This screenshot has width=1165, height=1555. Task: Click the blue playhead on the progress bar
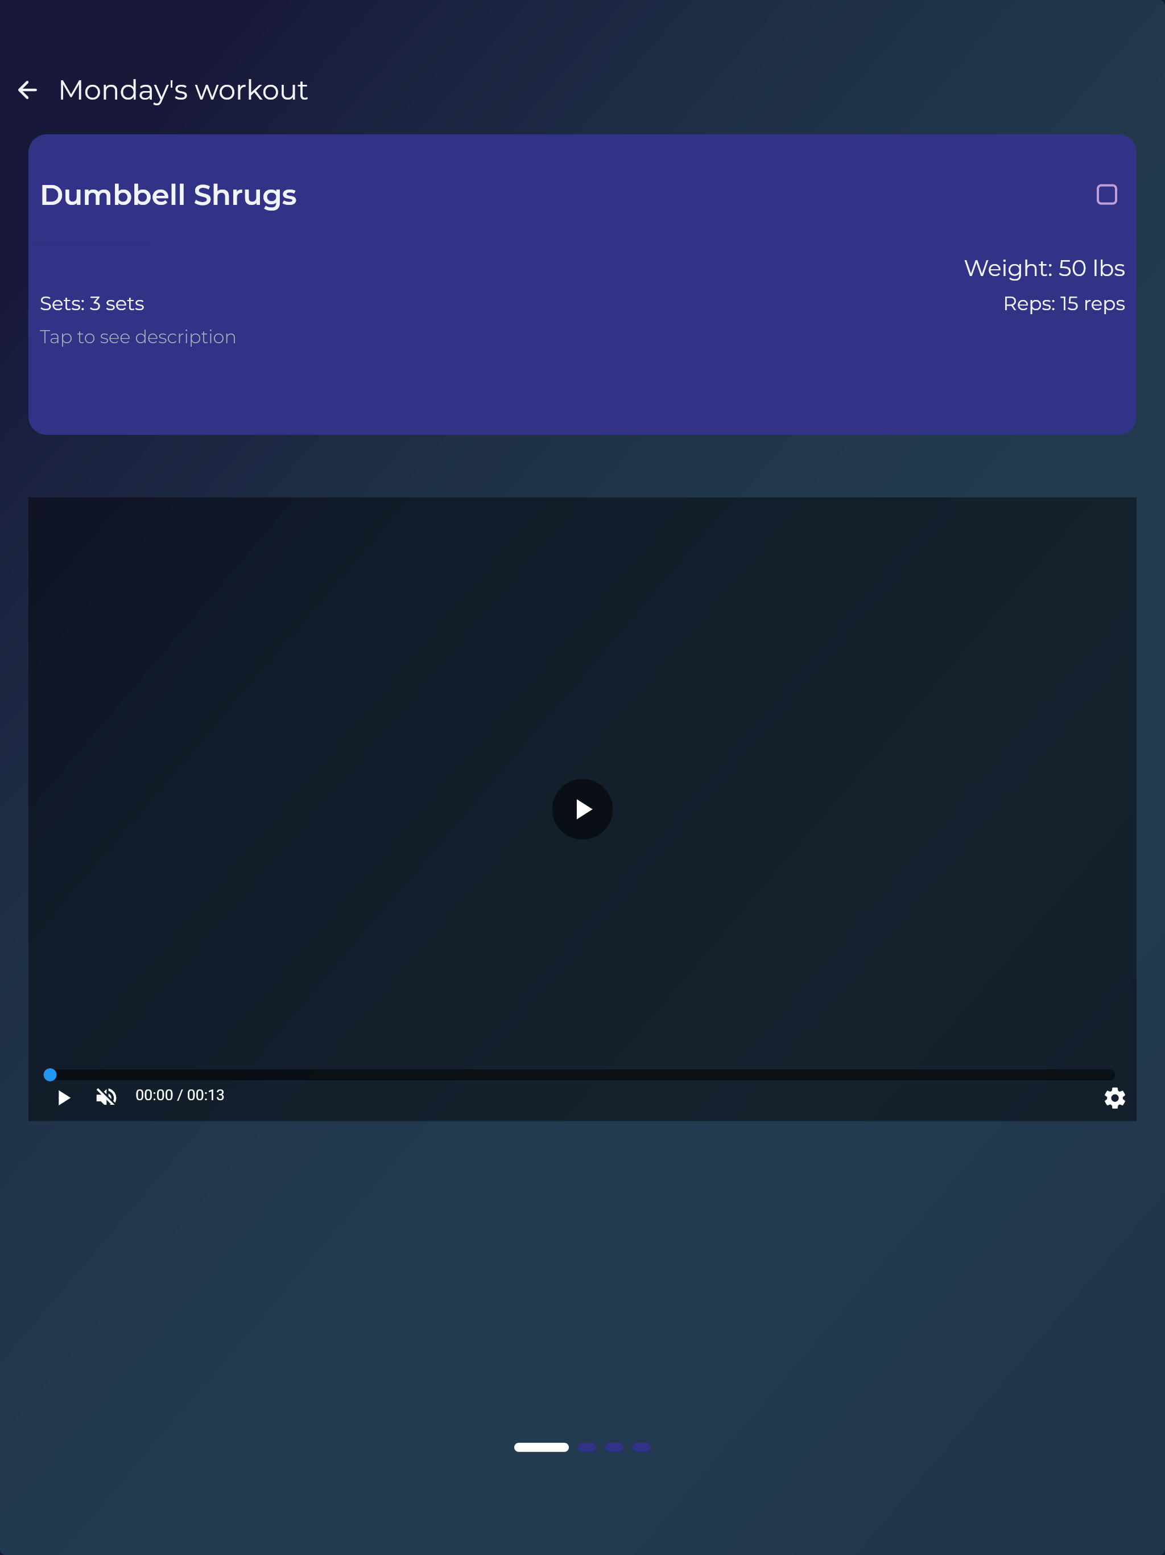click(x=50, y=1075)
